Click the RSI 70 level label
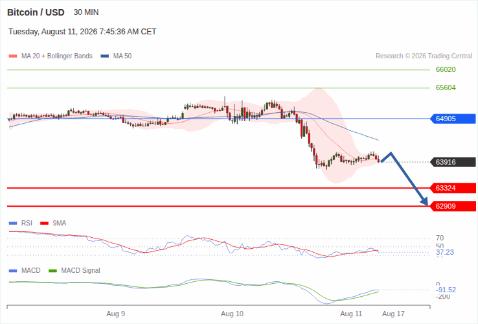Screen dimensions: 478x324 440,238
